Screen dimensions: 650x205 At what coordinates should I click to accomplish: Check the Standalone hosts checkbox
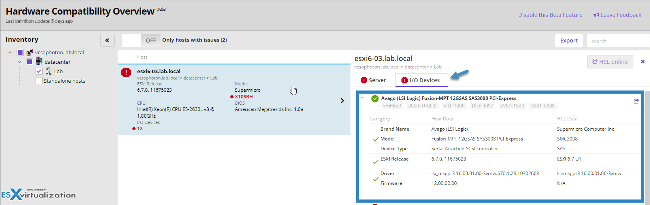[x=39, y=80]
